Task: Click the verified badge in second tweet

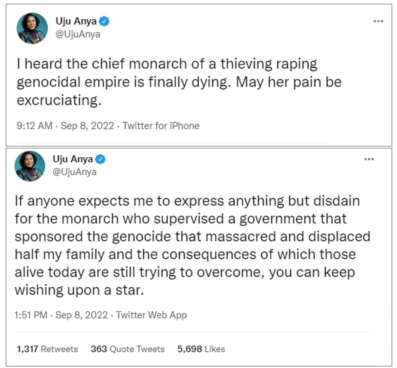Action: click(100, 159)
